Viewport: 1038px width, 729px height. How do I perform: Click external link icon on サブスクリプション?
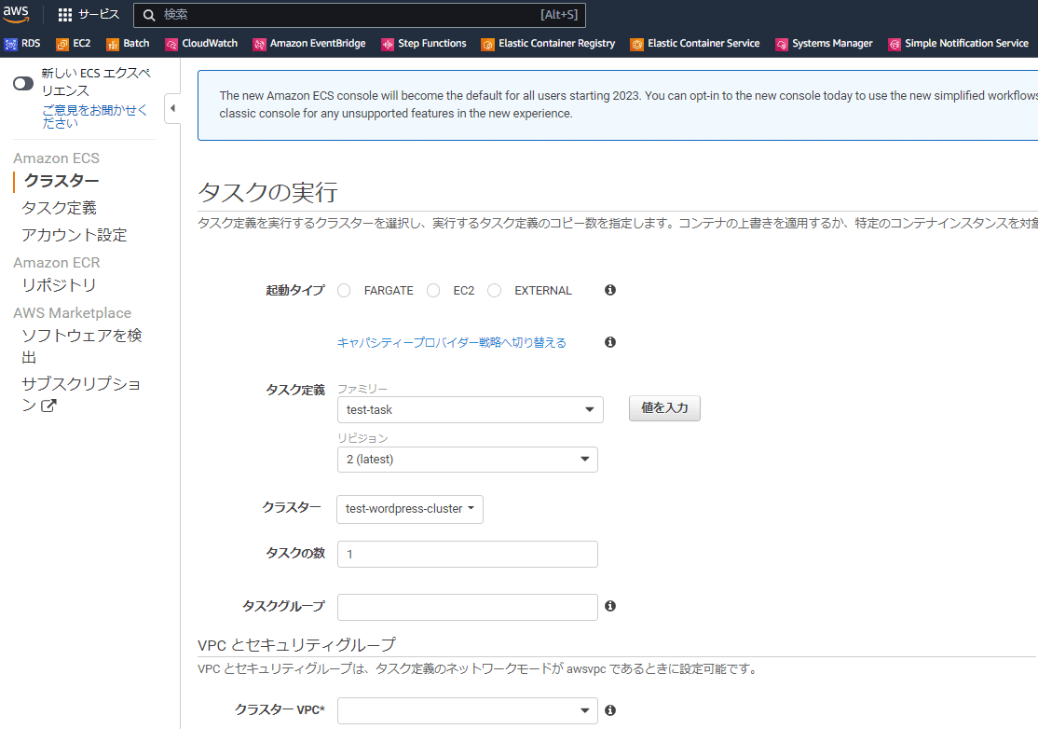[49, 406]
